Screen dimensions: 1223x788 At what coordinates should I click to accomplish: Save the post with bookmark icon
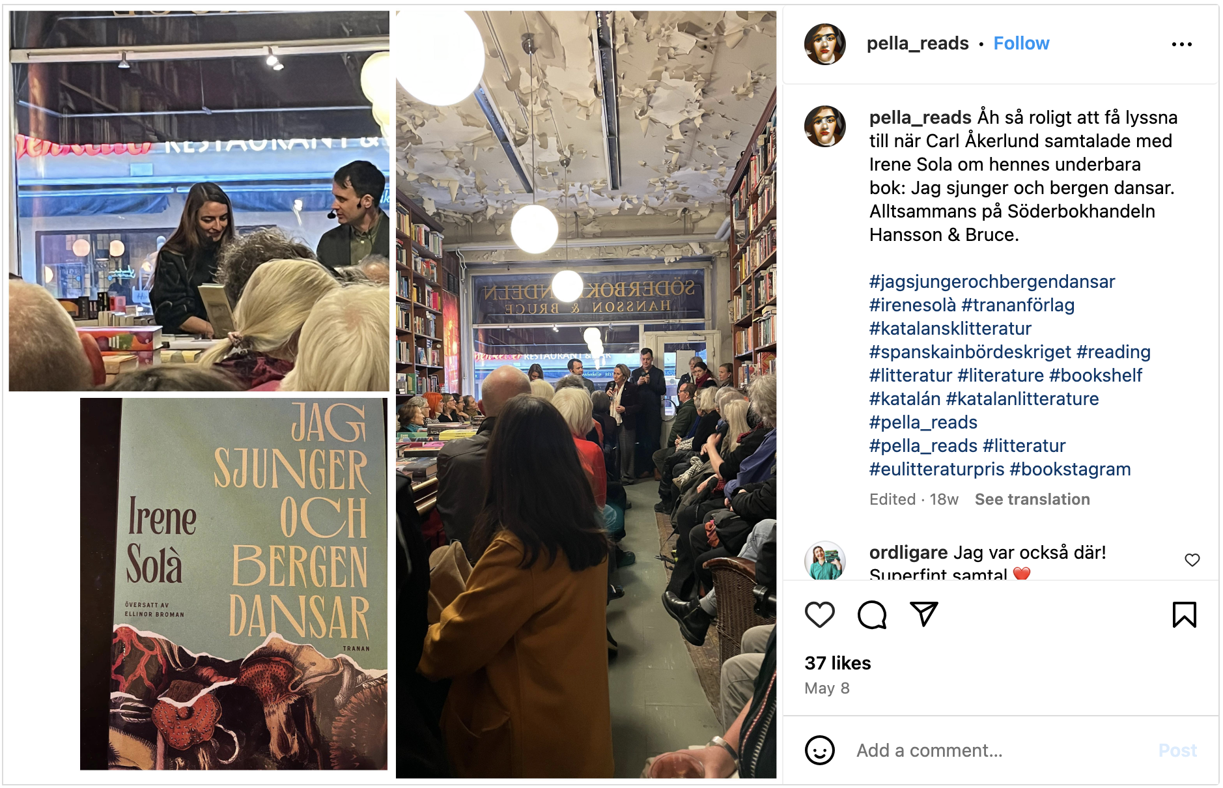click(x=1184, y=615)
